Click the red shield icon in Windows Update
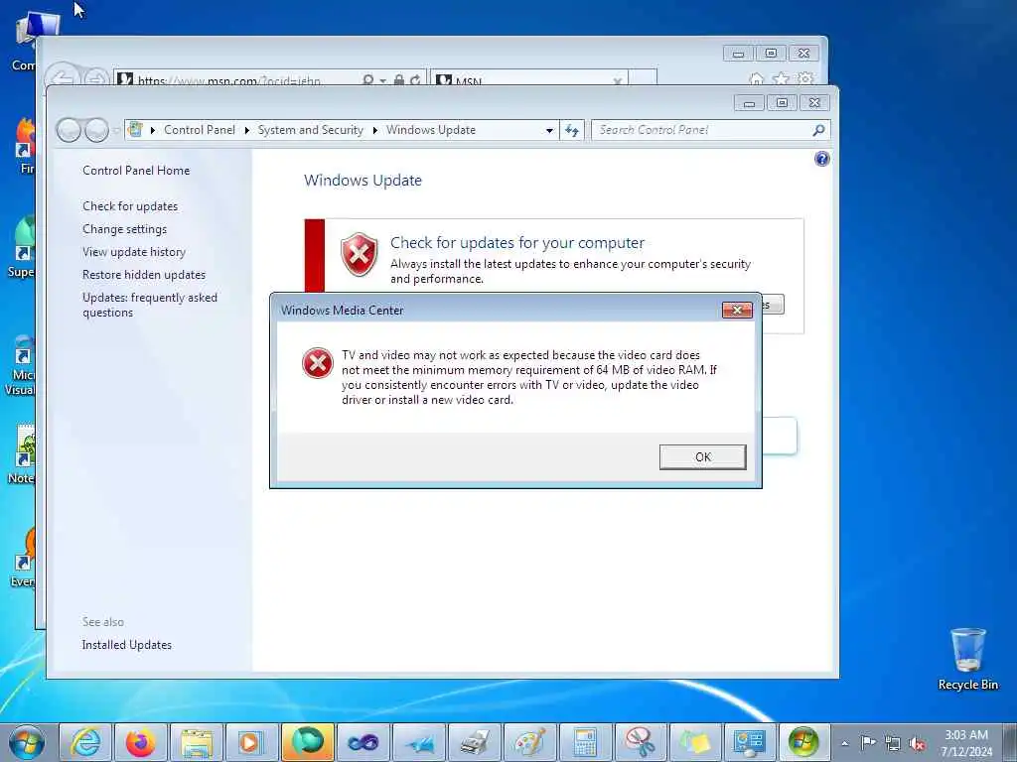Image resolution: width=1017 pixels, height=762 pixels. pos(360,254)
